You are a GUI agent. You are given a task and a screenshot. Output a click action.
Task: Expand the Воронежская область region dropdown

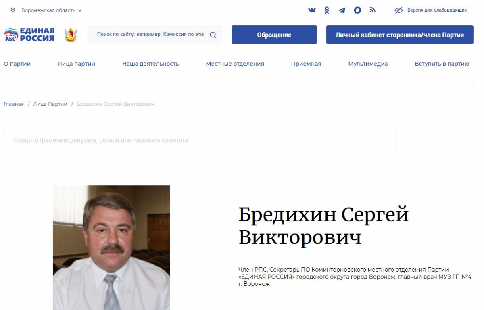[51, 10]
